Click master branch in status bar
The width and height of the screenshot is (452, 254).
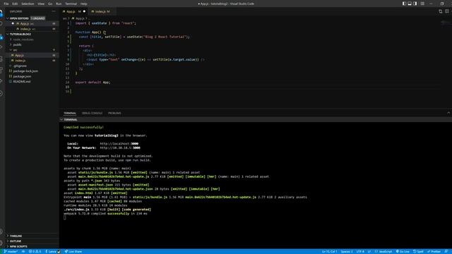[11, 251]
